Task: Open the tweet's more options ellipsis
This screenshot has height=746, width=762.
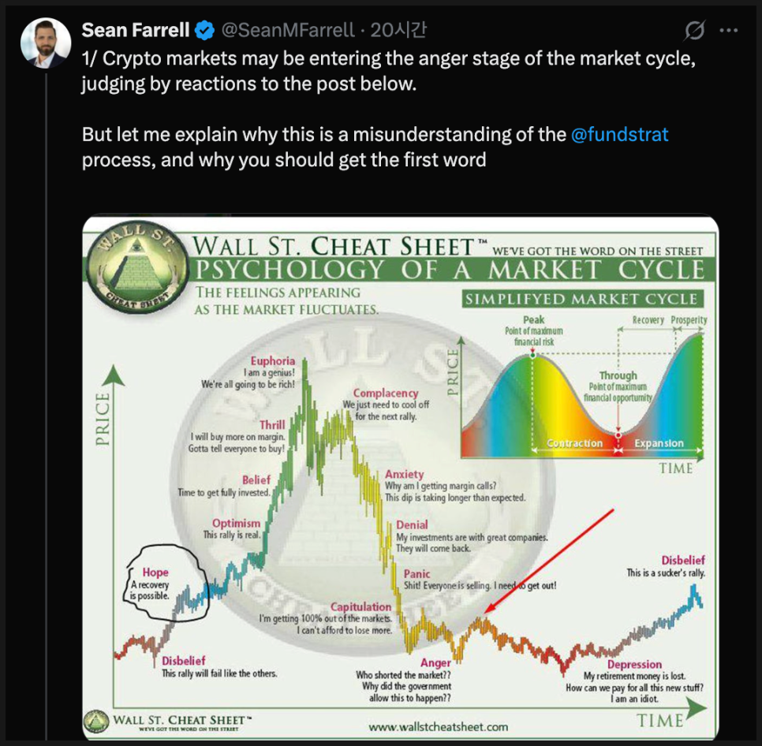Action: [x=730, y=31]
